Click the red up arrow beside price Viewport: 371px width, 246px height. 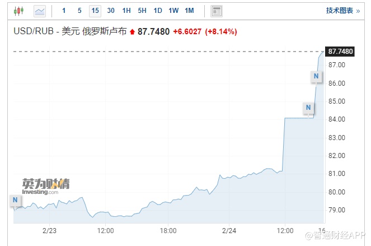pyautogui.click(x=132, y=32)
